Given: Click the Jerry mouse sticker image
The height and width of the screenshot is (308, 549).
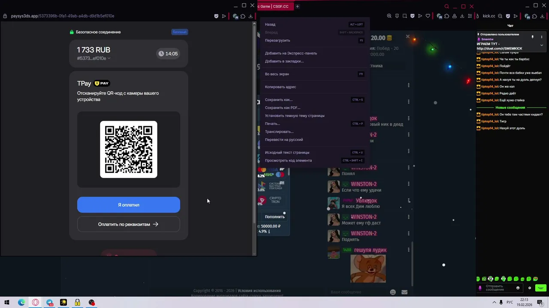Looking at the screenshot, I should (368, 269).
